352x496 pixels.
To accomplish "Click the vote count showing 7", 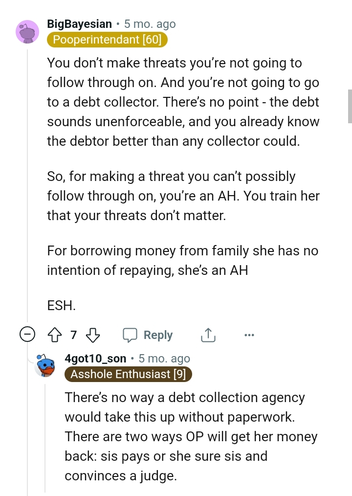I will pos(73,335).
